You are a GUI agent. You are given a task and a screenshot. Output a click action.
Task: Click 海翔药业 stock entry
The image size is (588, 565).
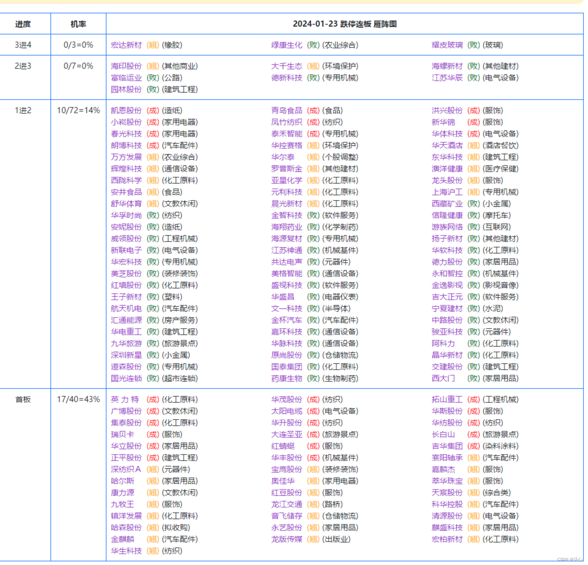pyautogui.click(x=287, y=227)
